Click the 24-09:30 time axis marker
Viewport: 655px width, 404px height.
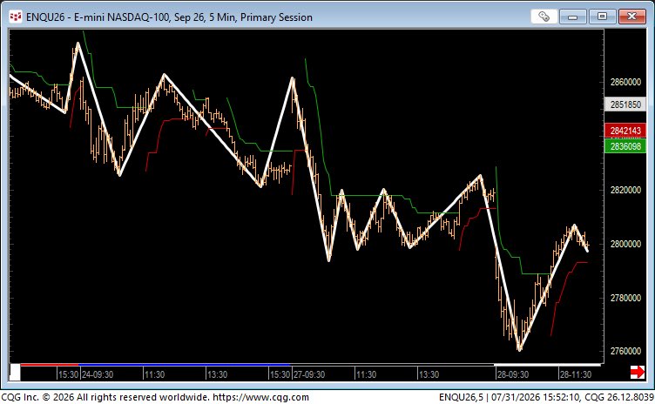(x=97, y=374)
